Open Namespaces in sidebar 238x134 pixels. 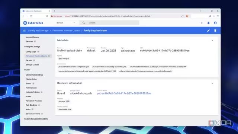point(31,88)
